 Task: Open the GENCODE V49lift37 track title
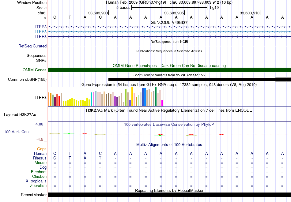point(169,23)
